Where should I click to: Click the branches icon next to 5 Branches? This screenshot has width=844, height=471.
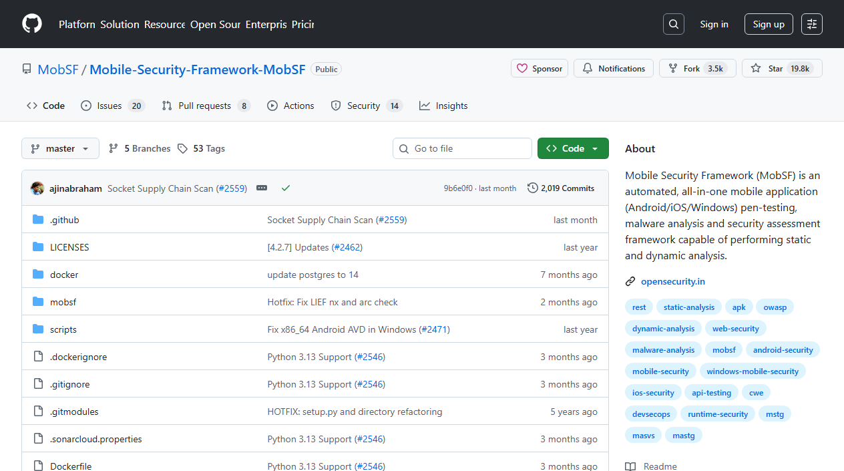114,148
